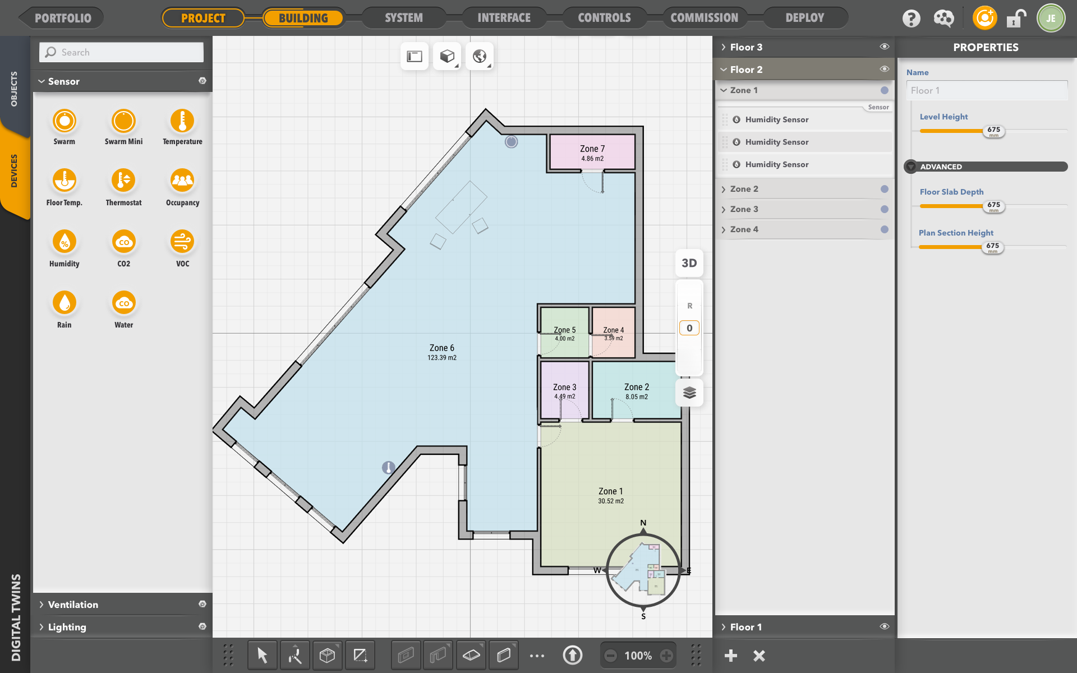Choose the CO2 sensor icon
Viewport: 1077px width, 673px height.
[123, 242]
